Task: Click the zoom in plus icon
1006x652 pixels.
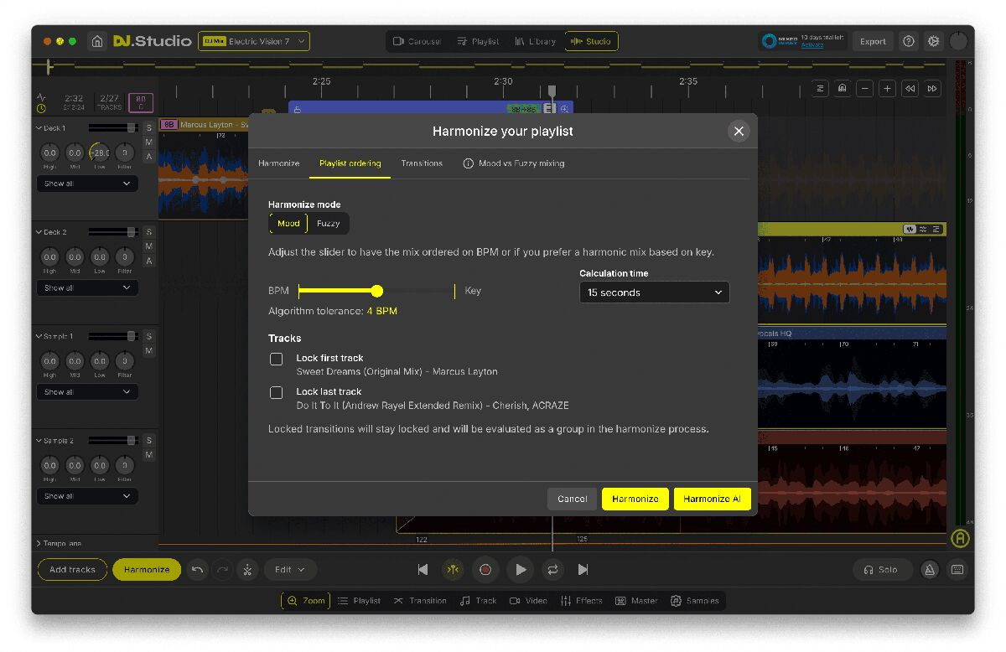Action: pos(887,89)
